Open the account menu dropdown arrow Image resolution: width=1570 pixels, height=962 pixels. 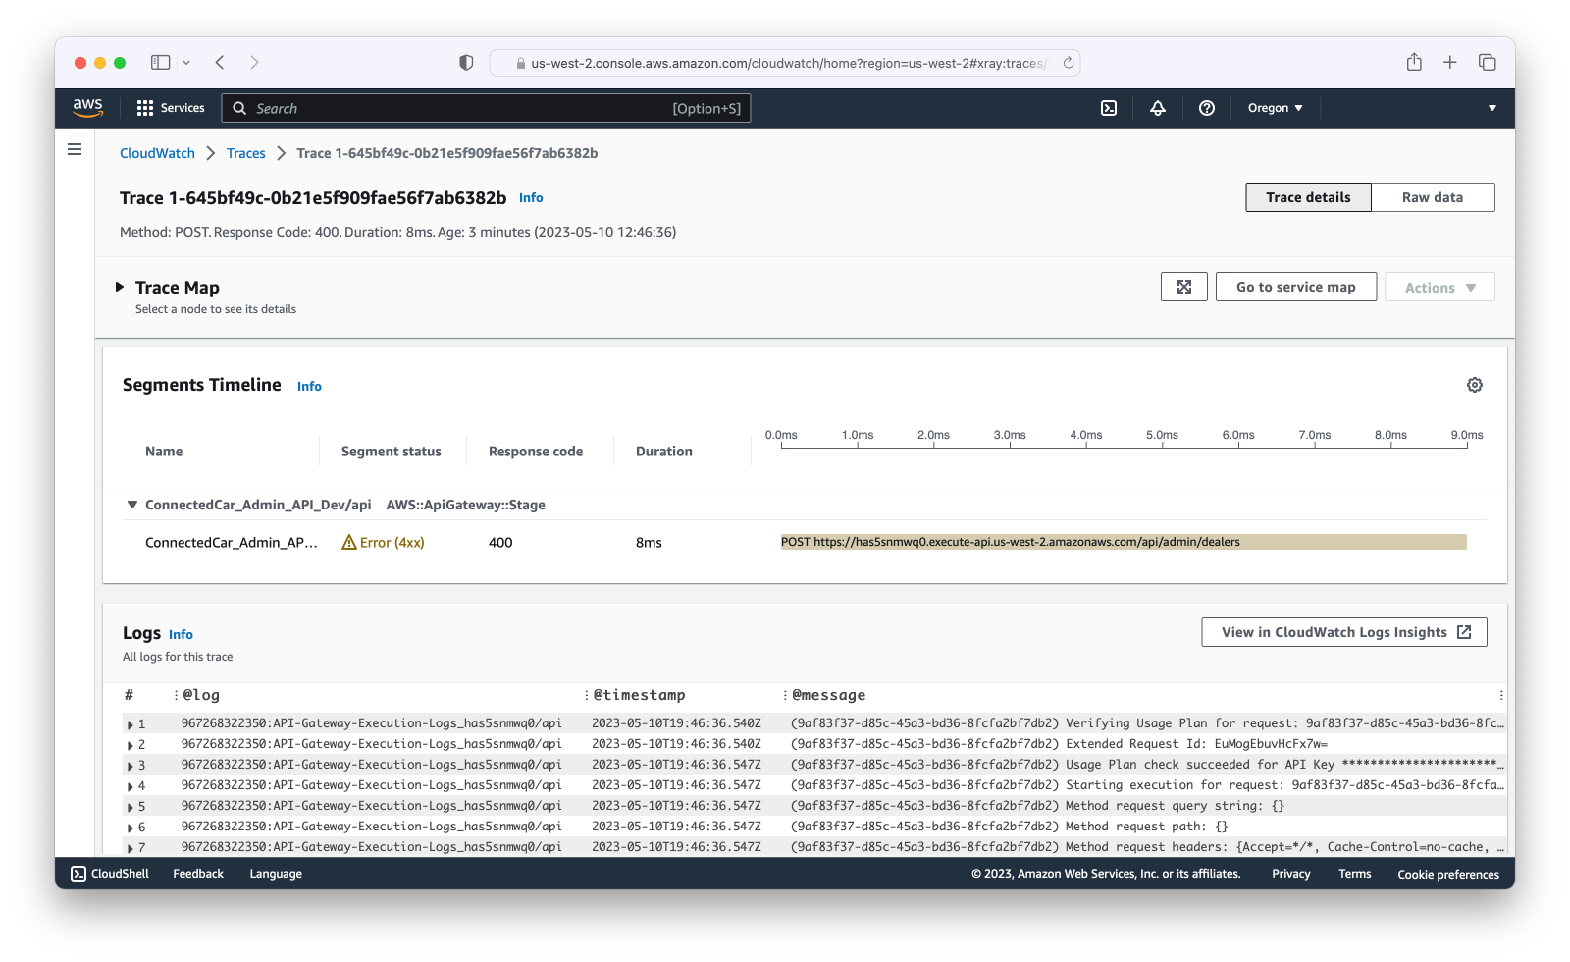click(x=1492, y=108)
